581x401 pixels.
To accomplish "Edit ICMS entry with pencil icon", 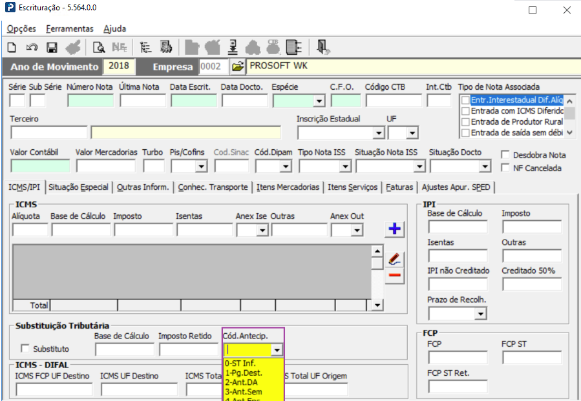I will point(394,259).
